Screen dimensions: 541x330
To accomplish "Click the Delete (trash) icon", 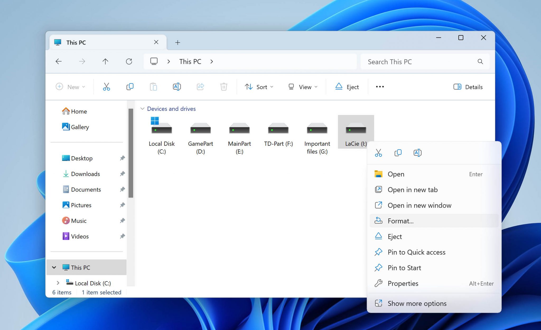I will 224,87.
